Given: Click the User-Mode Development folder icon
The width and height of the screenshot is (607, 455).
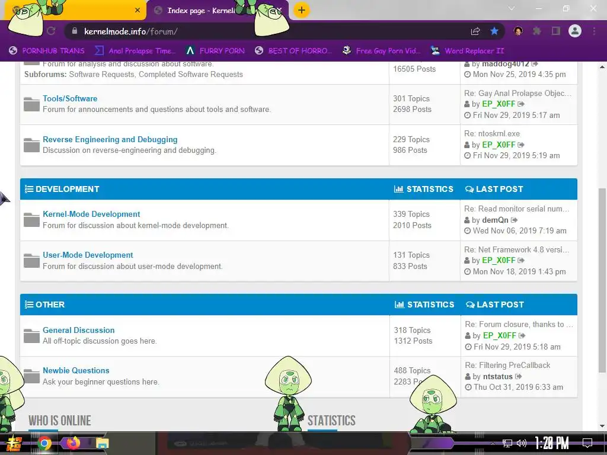Looking at the screenshot, I should [32, 261].
